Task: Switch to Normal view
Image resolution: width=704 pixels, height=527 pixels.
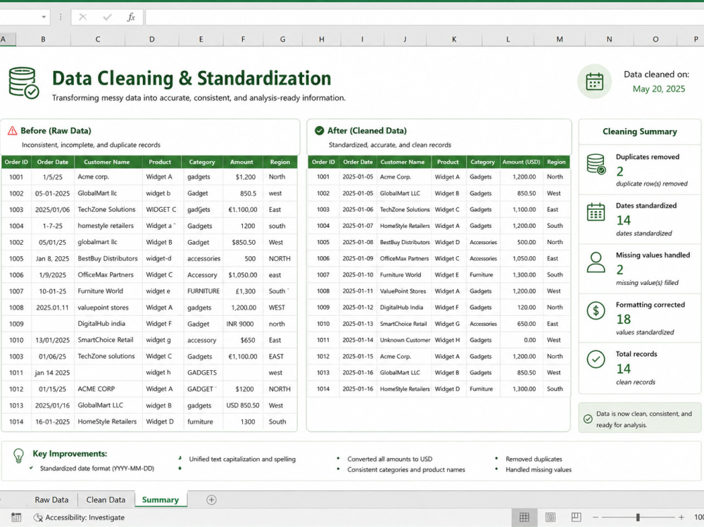Action: (524, 517)
